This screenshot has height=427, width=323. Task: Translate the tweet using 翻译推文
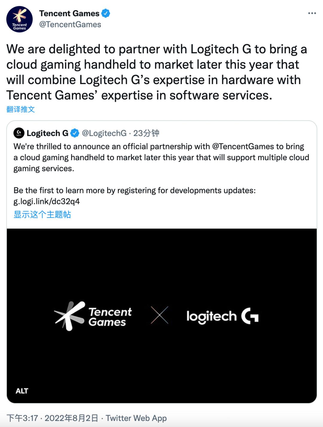[20, 110]
